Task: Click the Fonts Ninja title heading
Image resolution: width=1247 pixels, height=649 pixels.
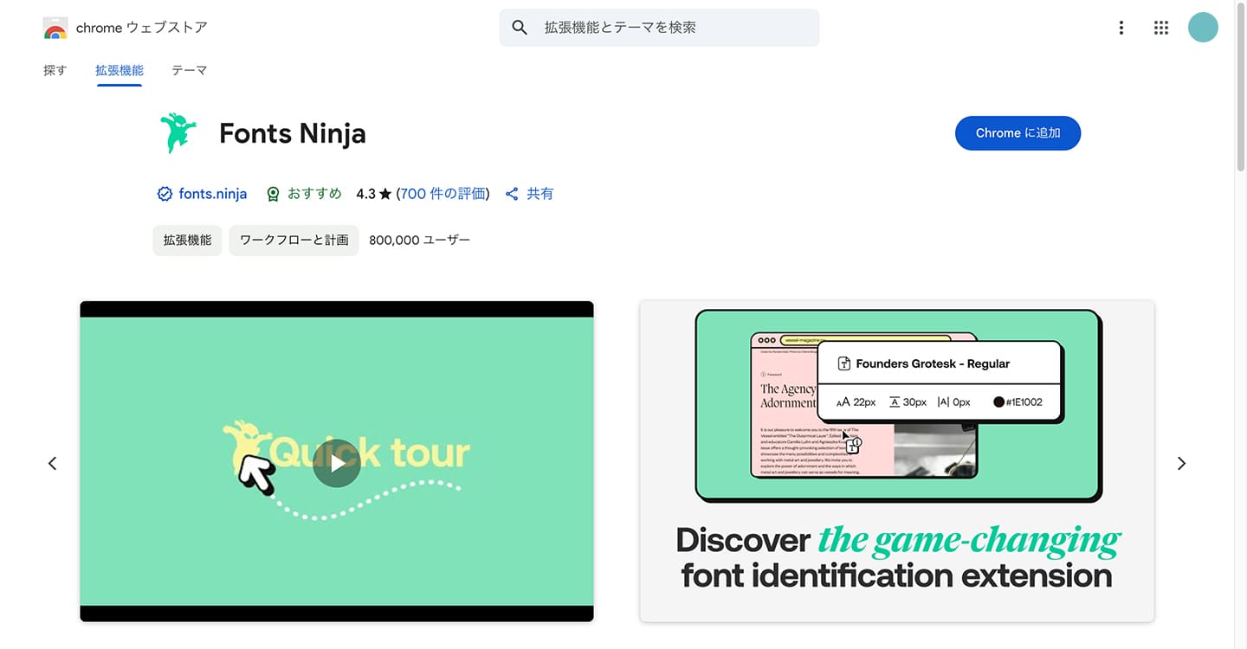Action: click(x=293, y=133)
